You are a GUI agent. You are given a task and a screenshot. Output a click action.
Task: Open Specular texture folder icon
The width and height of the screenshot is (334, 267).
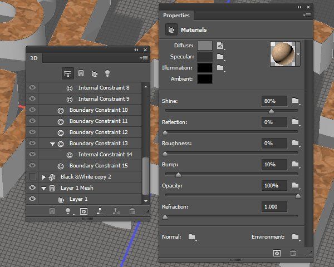[x=220, y=57]
